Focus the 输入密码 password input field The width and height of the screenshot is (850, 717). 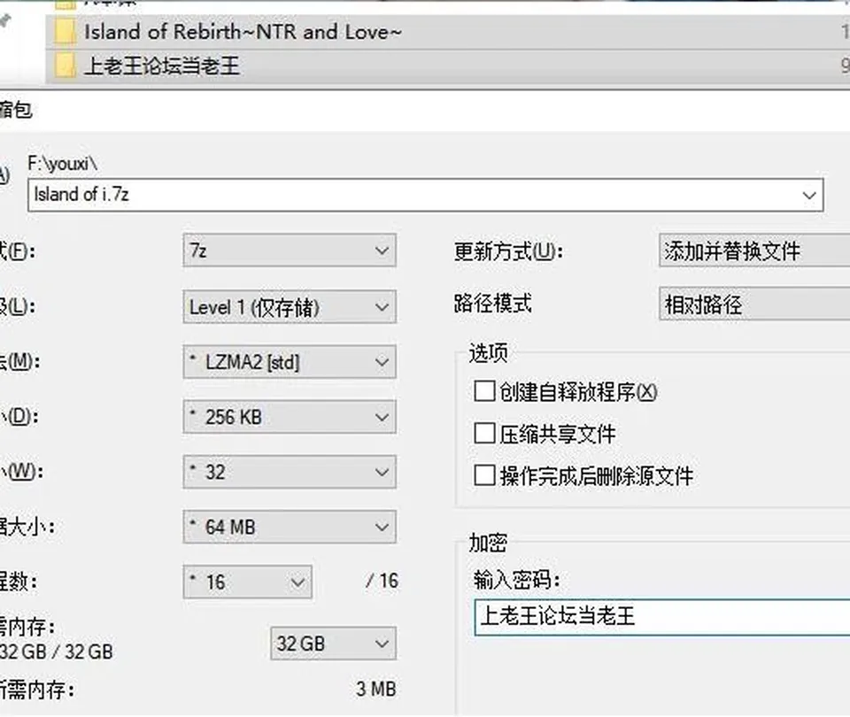coord(662,617)
